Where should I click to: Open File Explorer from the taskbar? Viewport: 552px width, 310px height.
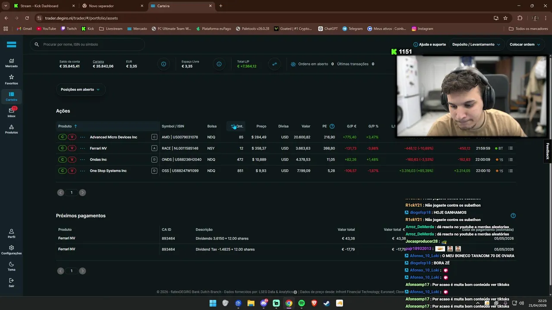tap(251, 303)
